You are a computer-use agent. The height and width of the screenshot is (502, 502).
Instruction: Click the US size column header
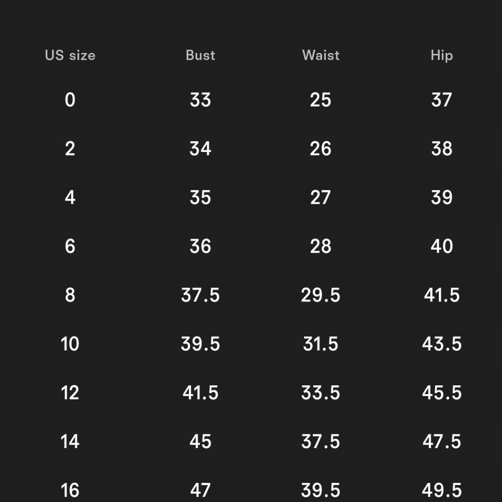[x=70, y=55]
